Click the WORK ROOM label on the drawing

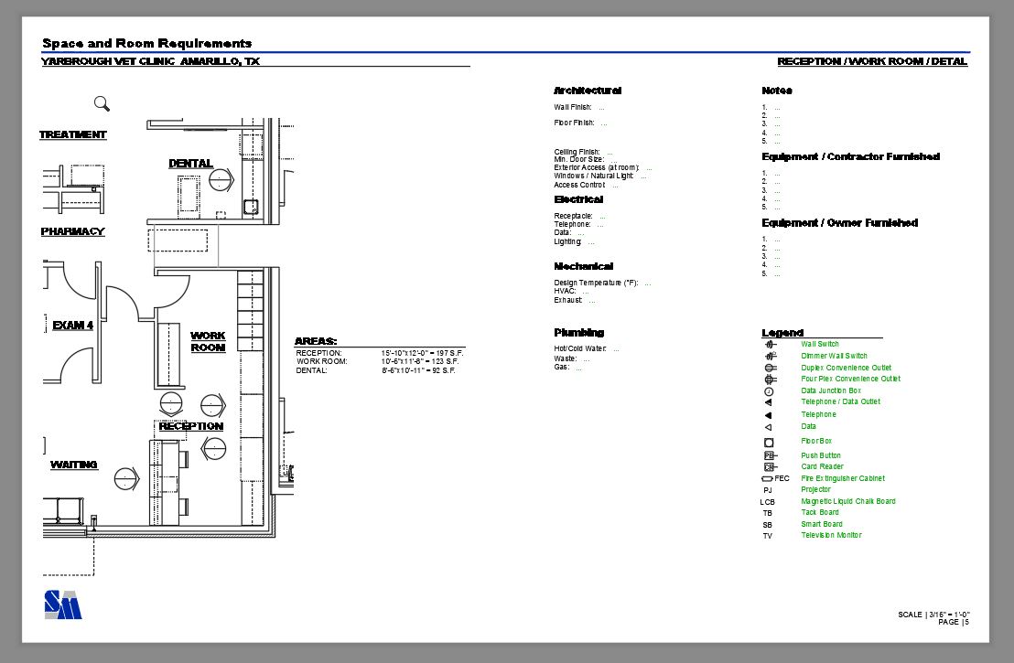(x=208, y=342)
